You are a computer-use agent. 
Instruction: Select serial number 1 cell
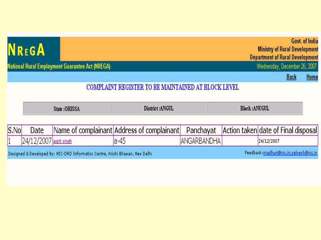click(x=14, y=141)
